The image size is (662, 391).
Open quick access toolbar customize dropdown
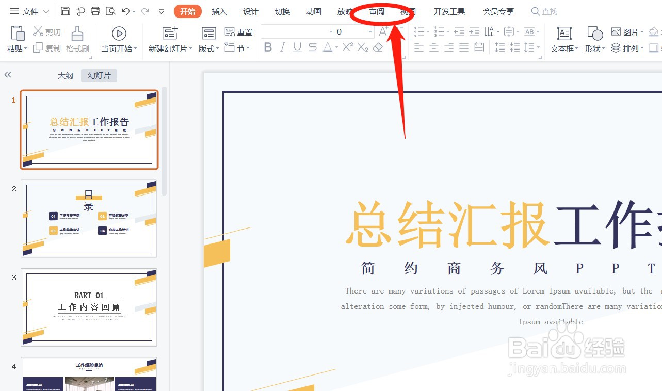click(x=161, y=11)
